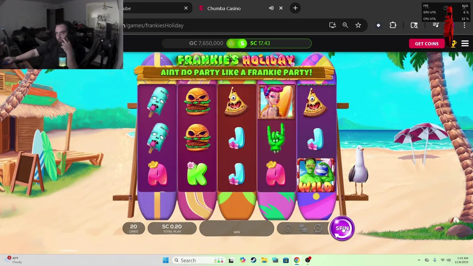Click the GC 7,650,000 balance
473x266 pixels.
point(206,43)
